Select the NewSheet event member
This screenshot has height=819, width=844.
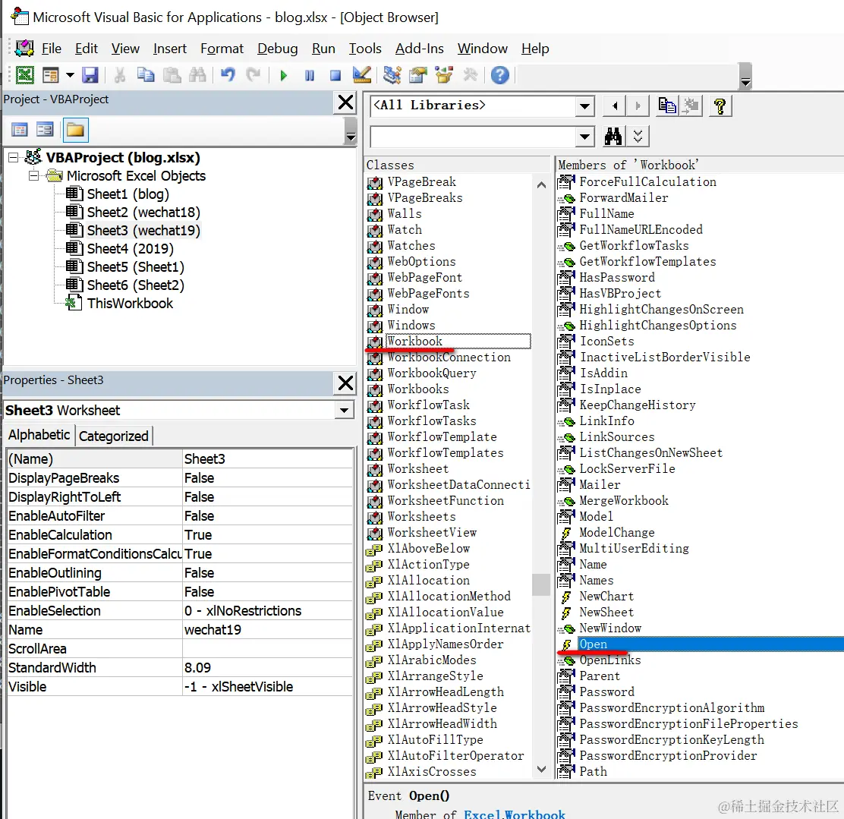point(606,613)
